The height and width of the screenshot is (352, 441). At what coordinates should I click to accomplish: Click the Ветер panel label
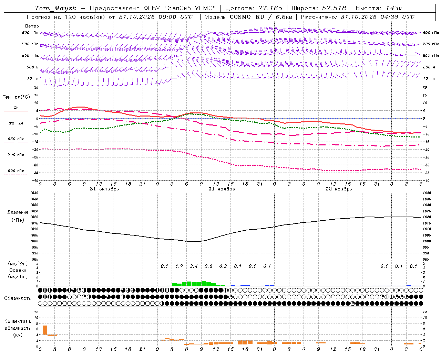(x=32, y=26)
